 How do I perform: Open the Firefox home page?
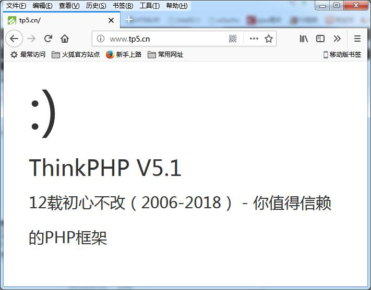point(65,39)
